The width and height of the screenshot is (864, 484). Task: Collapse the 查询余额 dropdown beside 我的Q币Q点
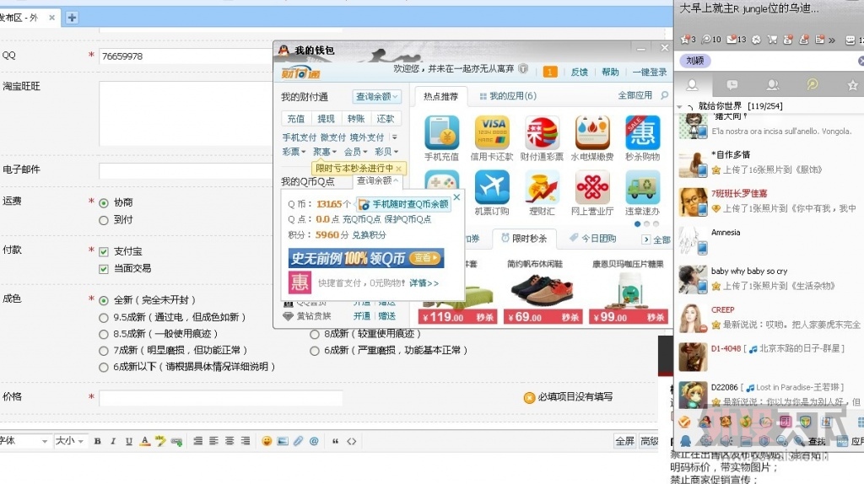(377, 180)
